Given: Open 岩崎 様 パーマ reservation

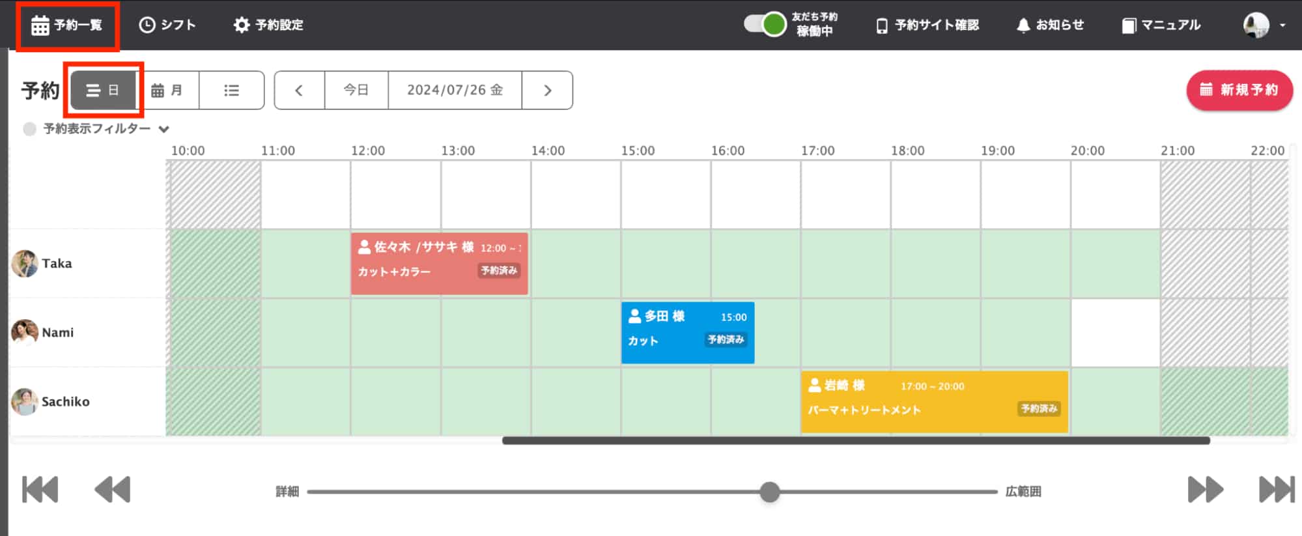Looking at the screenshot, I should (x=935, y=401).
